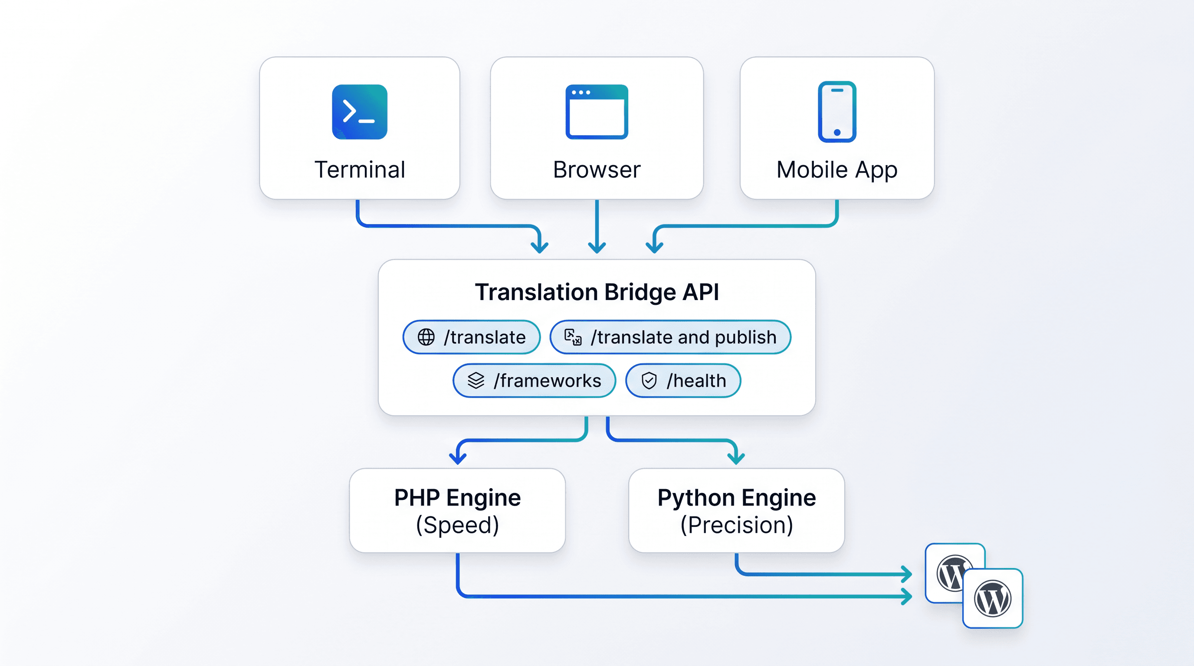Click the Terminal label text

point(360,170)
